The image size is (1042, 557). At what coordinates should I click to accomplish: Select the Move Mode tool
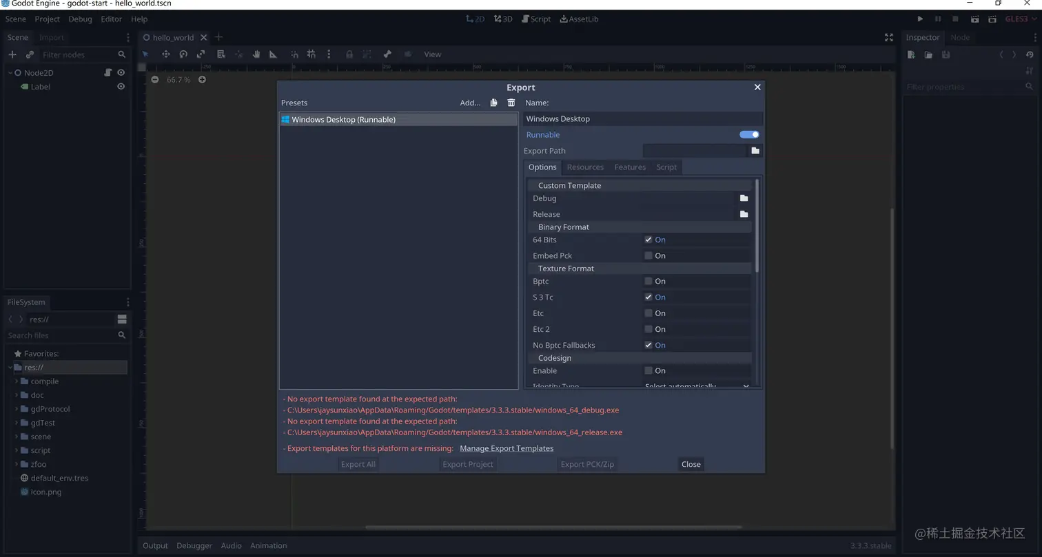coord(166,54)
